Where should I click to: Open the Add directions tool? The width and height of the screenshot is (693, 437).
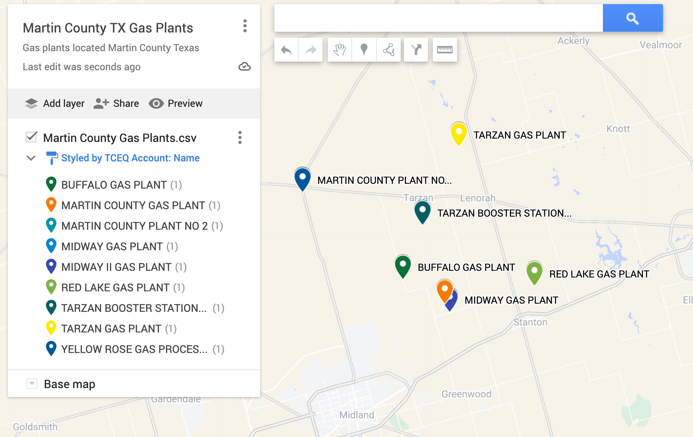[x=416, y=50]
